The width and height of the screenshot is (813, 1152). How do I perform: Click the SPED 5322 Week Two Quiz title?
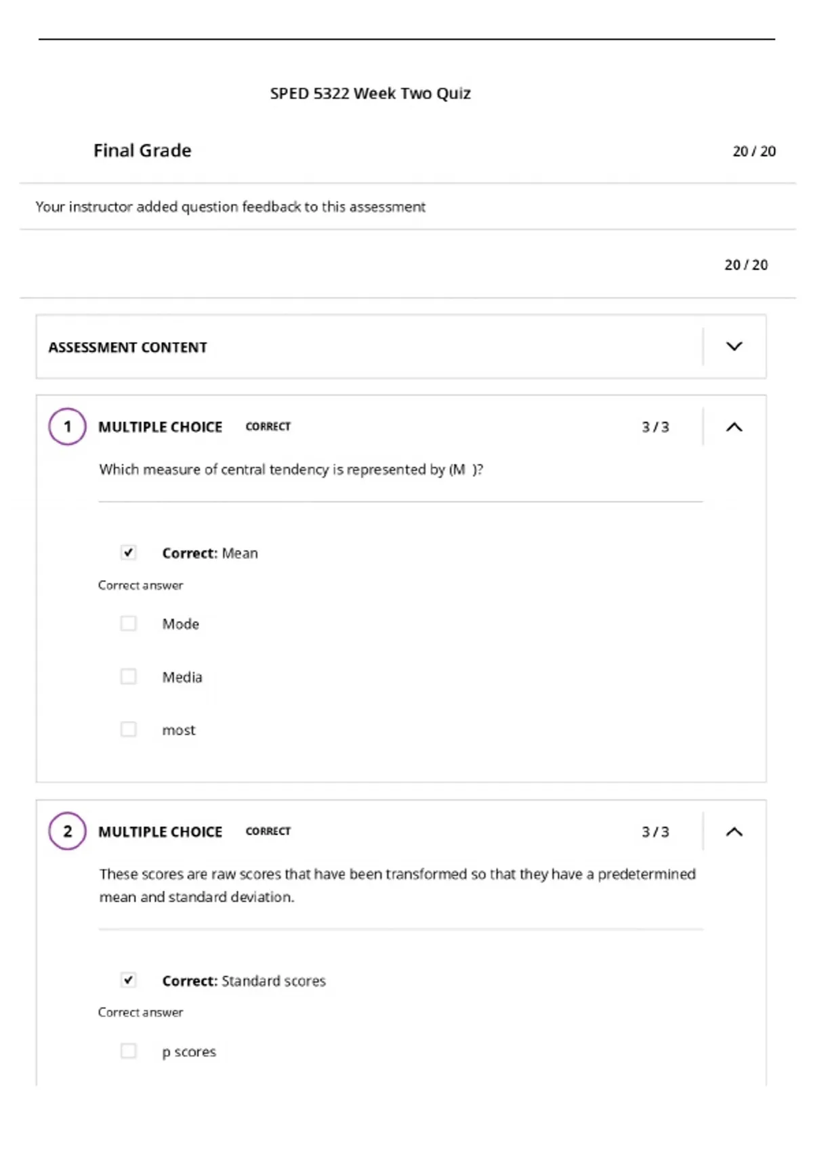(370, 94)
